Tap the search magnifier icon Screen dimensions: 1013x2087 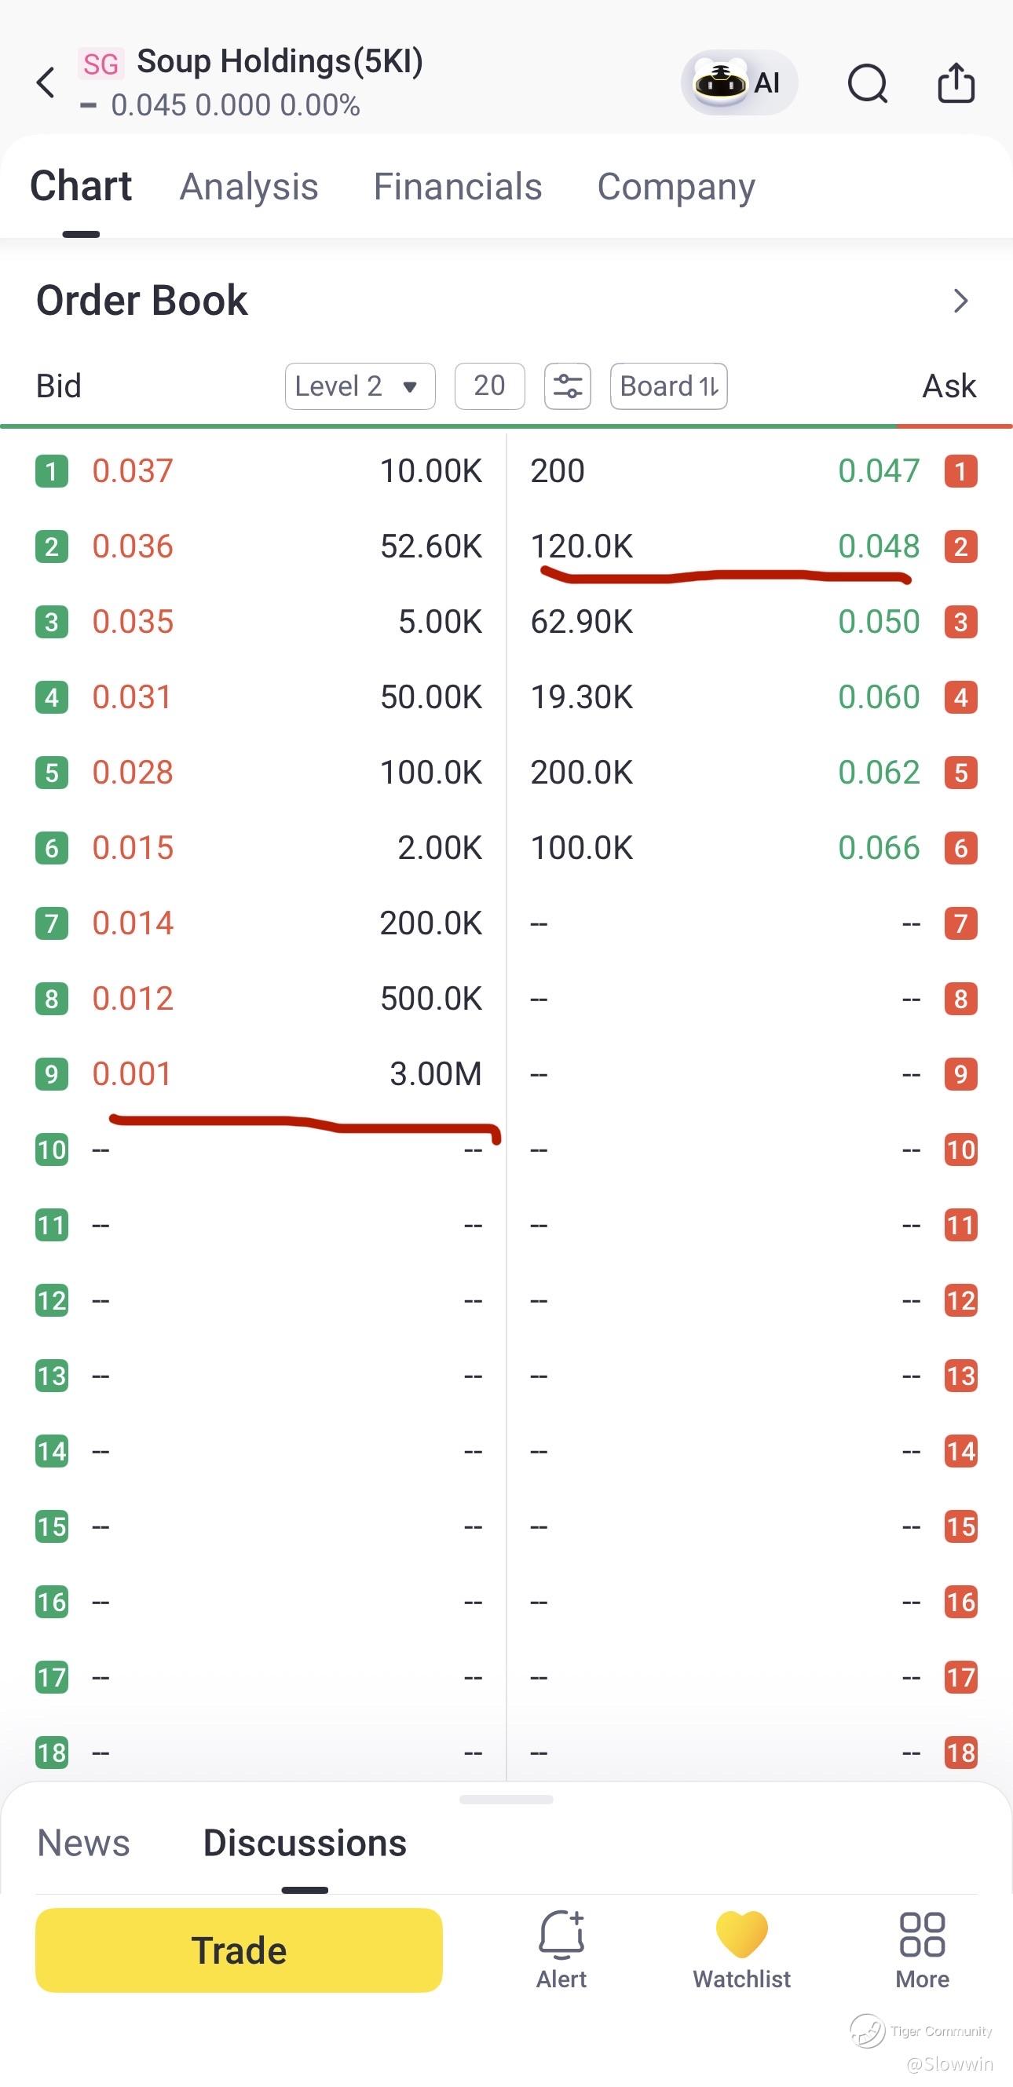pyautogui.click(x=868, y=82)
